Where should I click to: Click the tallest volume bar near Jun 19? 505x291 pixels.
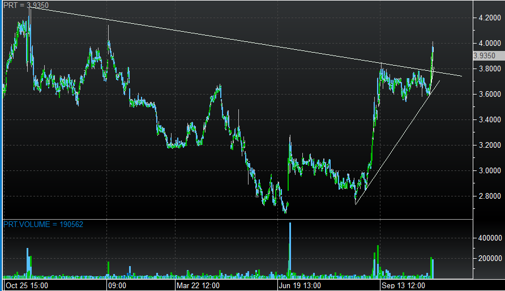tap(290, 249)
